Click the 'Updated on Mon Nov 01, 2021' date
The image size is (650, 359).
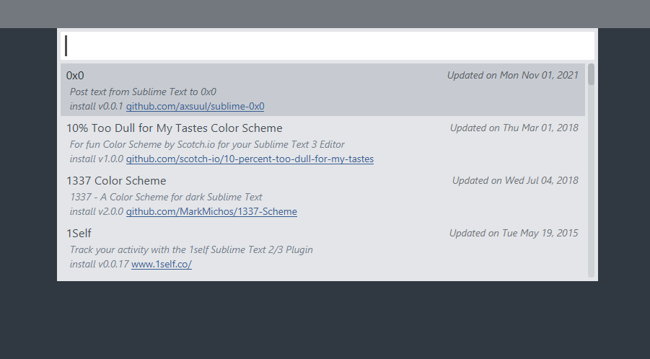tap(512, 75)
